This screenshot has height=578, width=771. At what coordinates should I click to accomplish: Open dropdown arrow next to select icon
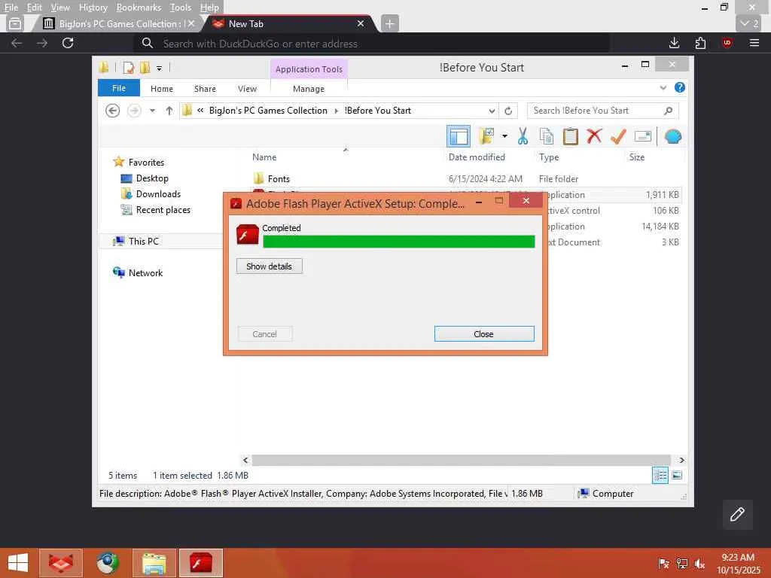[504, 136]
